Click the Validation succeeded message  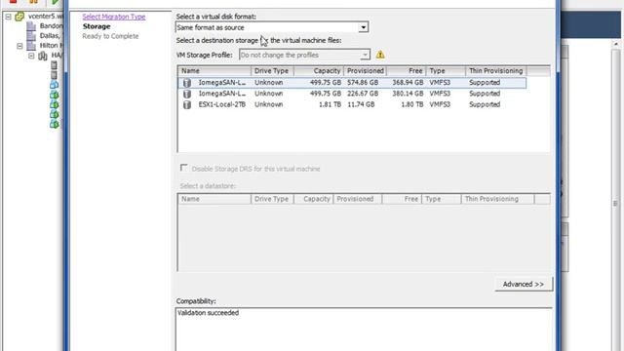click(208, 313)
